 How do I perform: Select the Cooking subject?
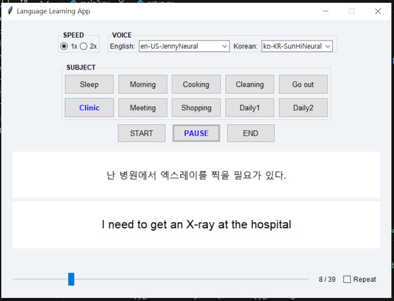point(196,84)
